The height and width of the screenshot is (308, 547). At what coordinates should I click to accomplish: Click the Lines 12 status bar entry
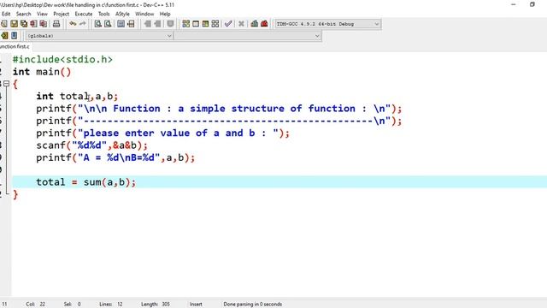(111, 305)
